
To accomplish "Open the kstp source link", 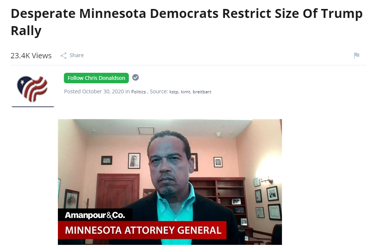I will click(x=174, y=92).
